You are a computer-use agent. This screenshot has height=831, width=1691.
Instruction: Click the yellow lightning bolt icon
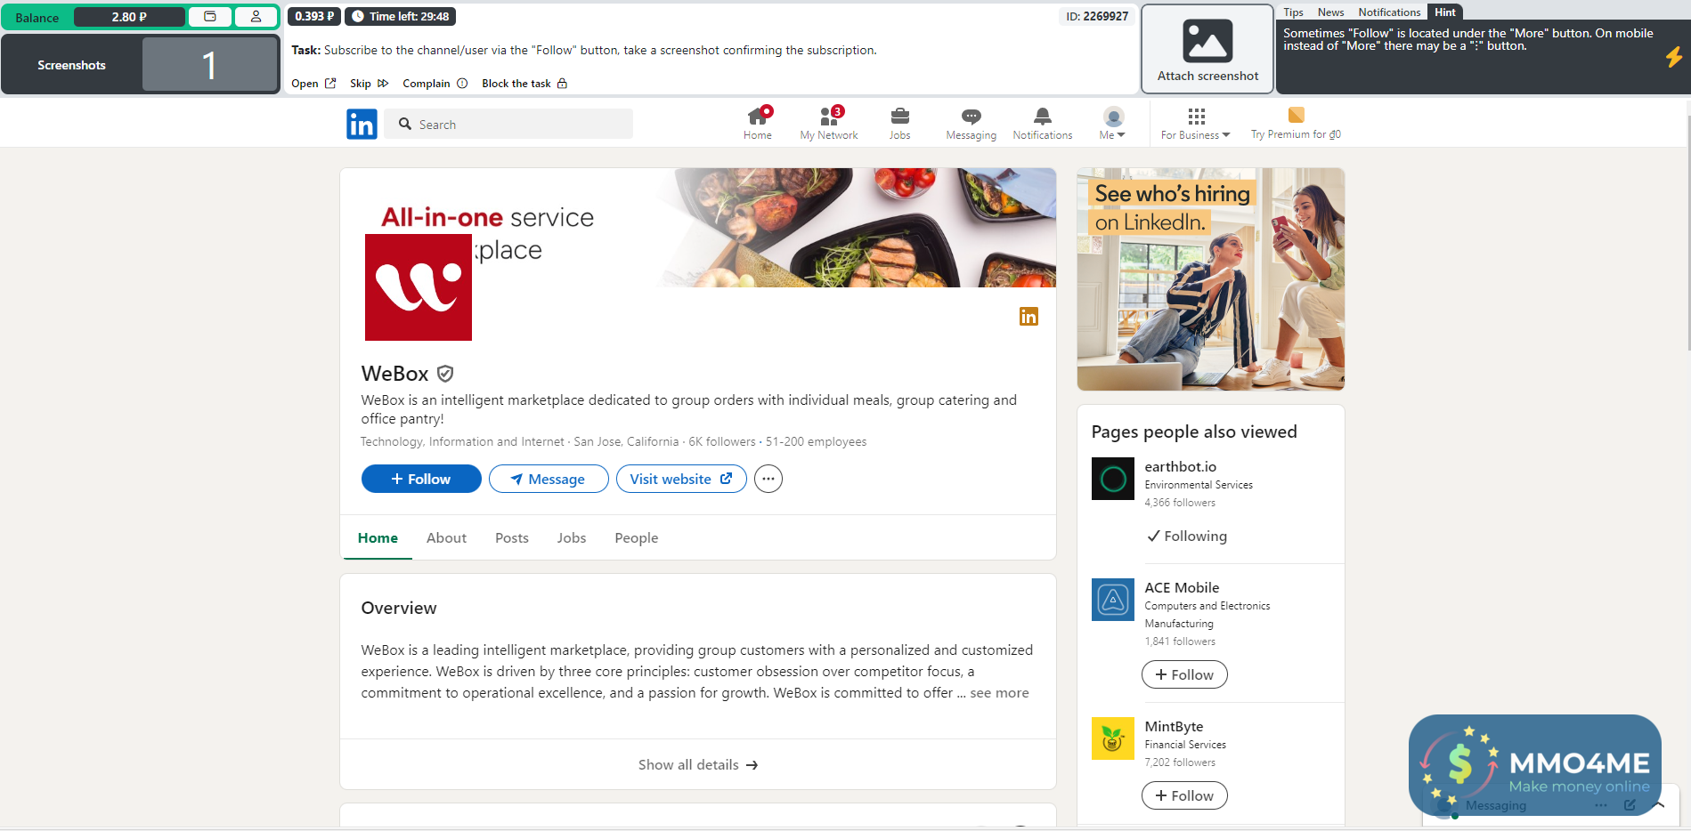tap(1674, 57)
